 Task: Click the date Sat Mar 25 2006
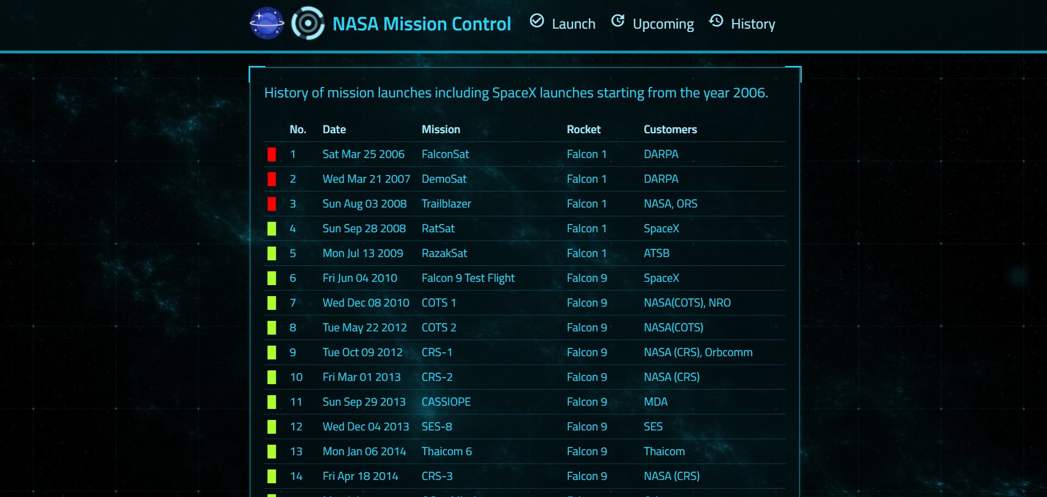click(363, 154)
